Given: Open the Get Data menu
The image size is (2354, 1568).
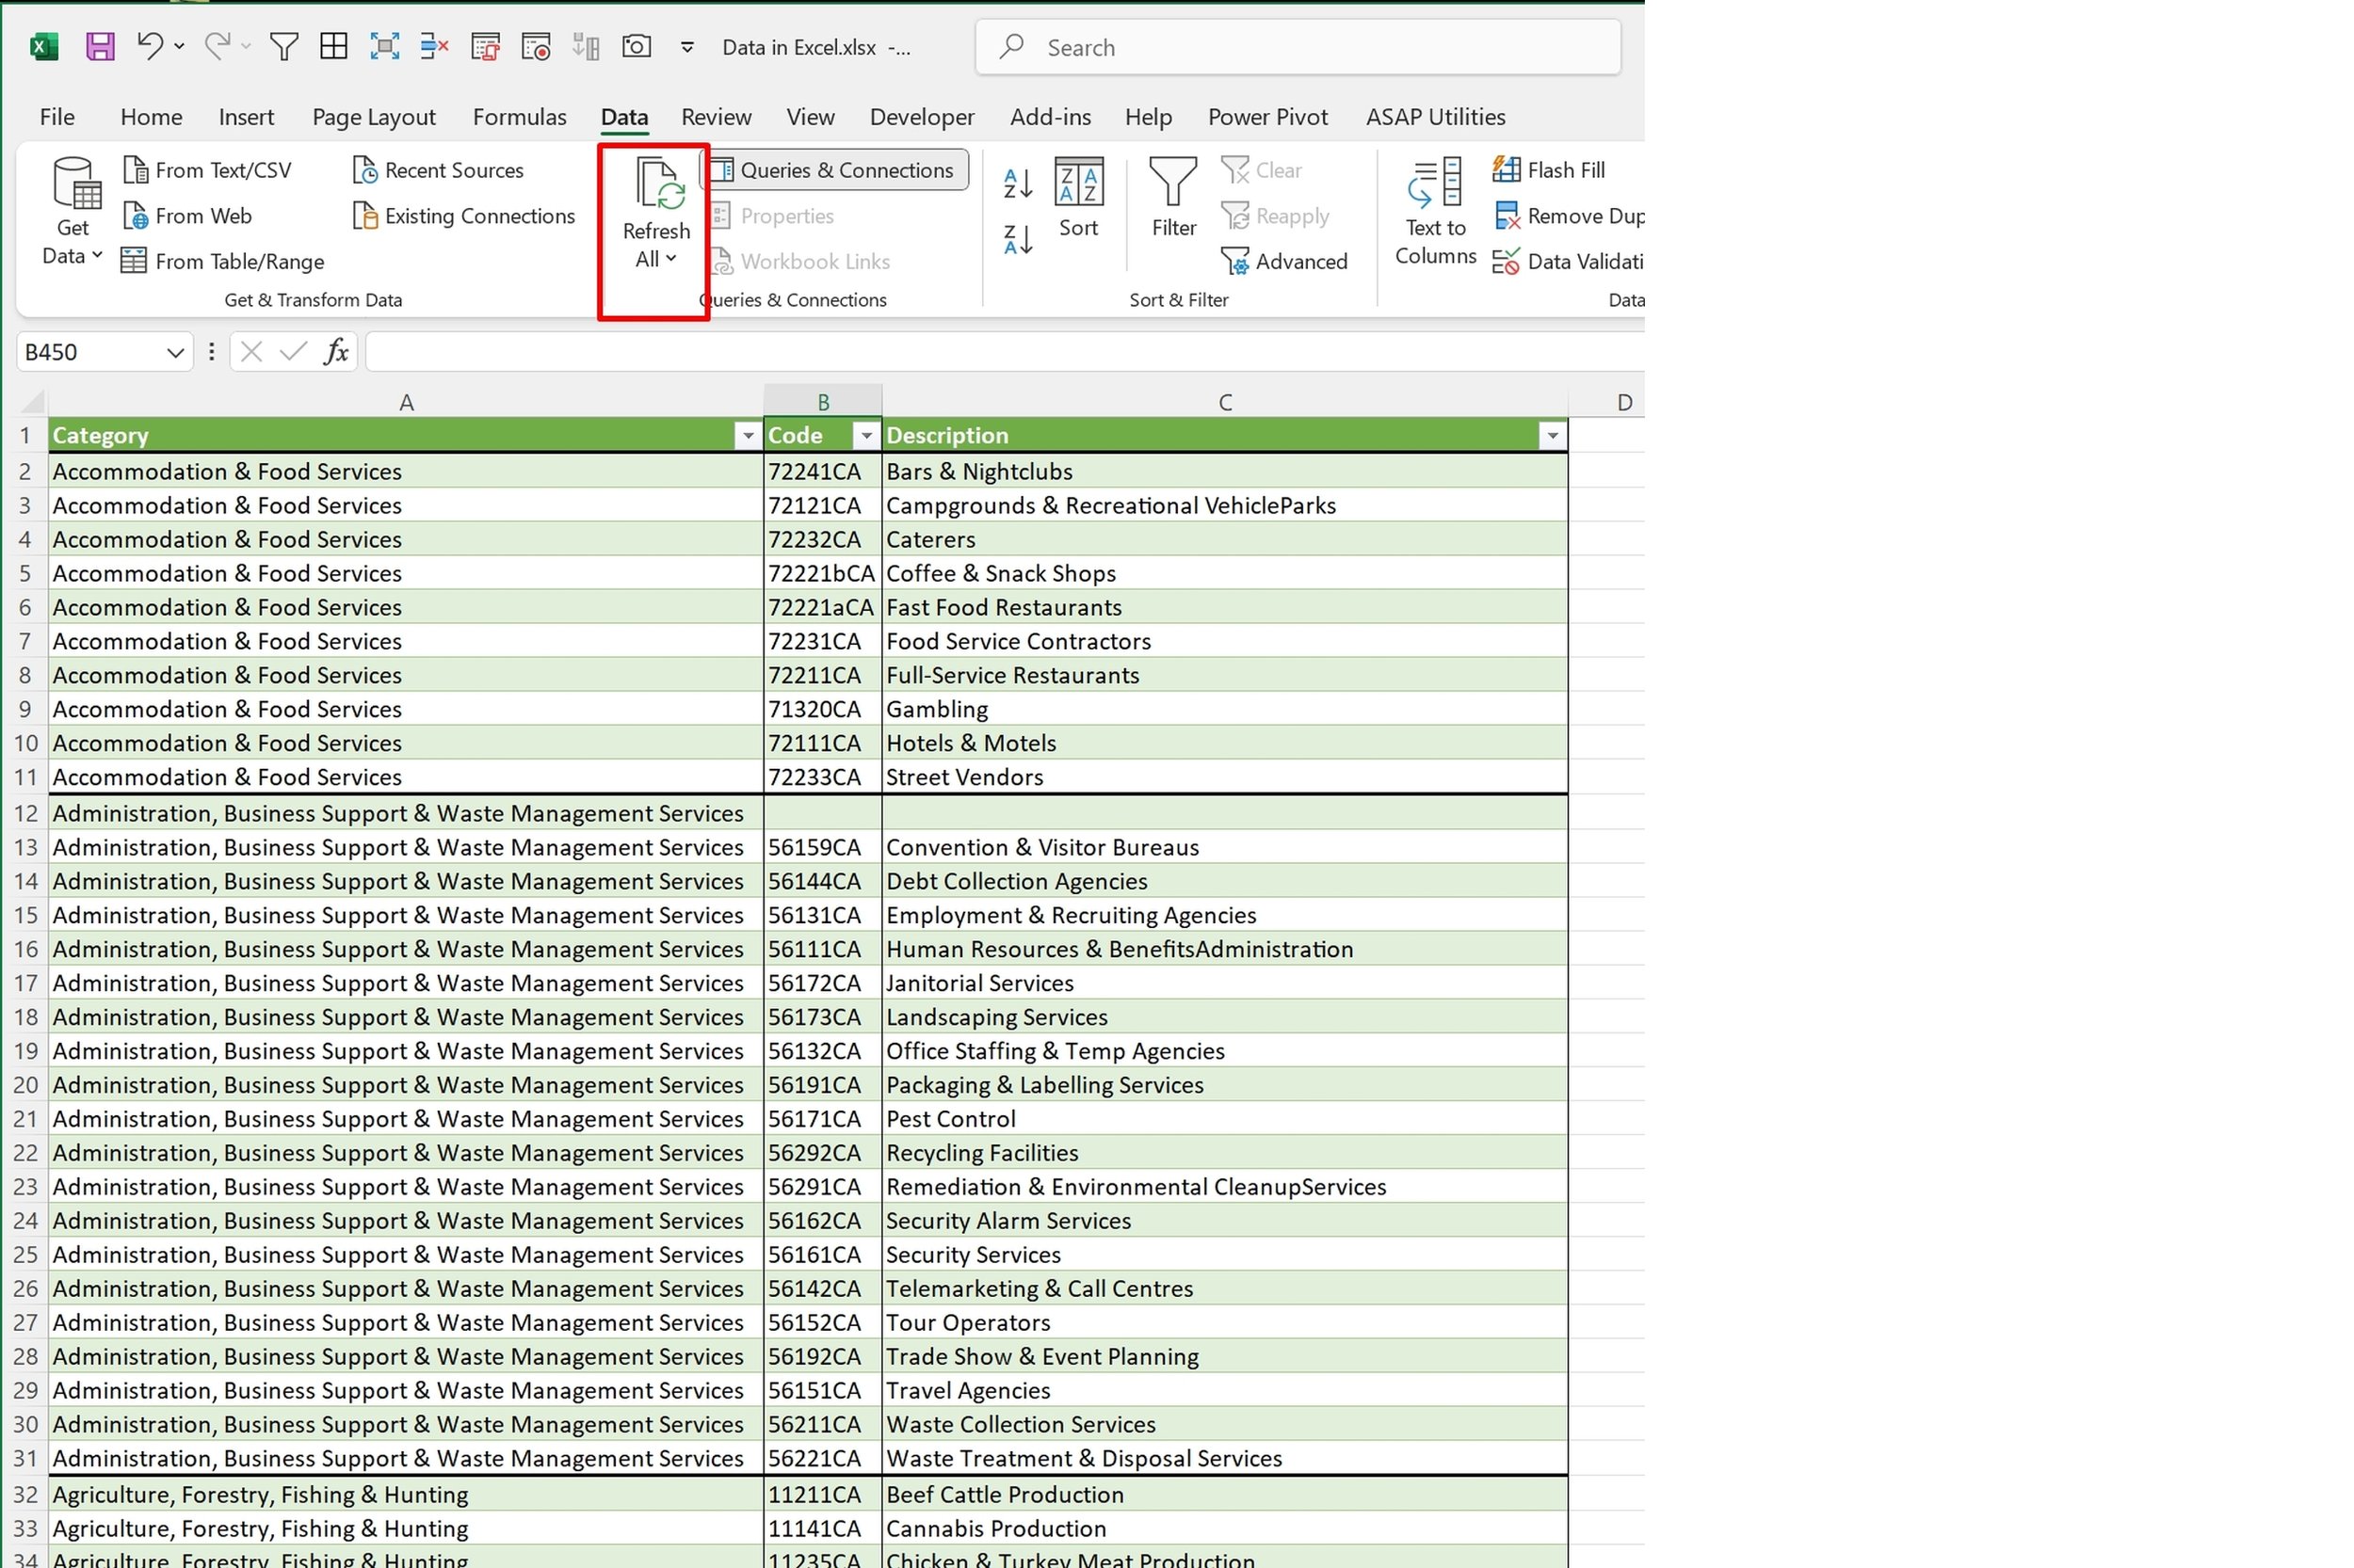Looking at the screenshot, I should coord(73,212).
